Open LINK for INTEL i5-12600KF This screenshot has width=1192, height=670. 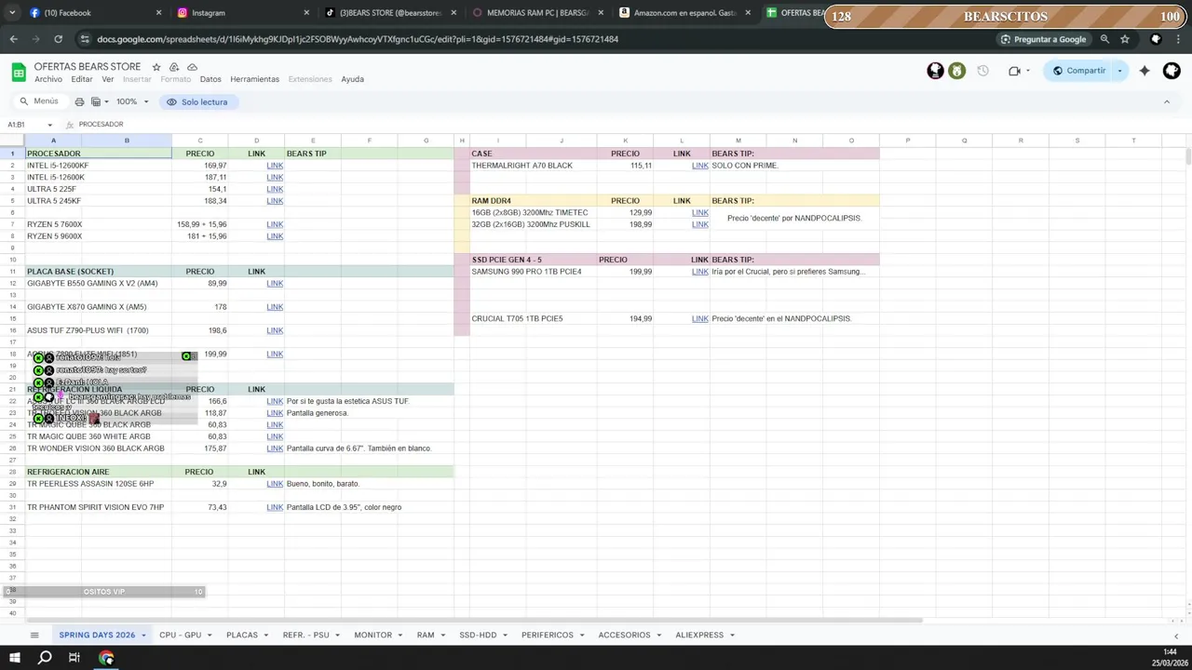pos(275,166)
